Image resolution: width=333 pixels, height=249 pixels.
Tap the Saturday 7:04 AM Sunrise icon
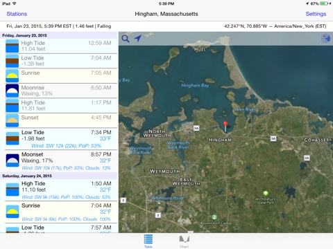click(x=12, y=212)
